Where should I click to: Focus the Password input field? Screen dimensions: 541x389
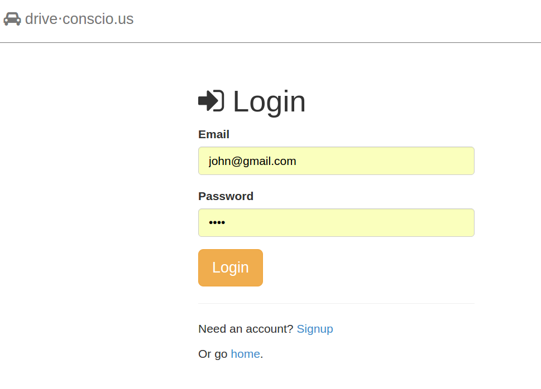tap(336, 223)
